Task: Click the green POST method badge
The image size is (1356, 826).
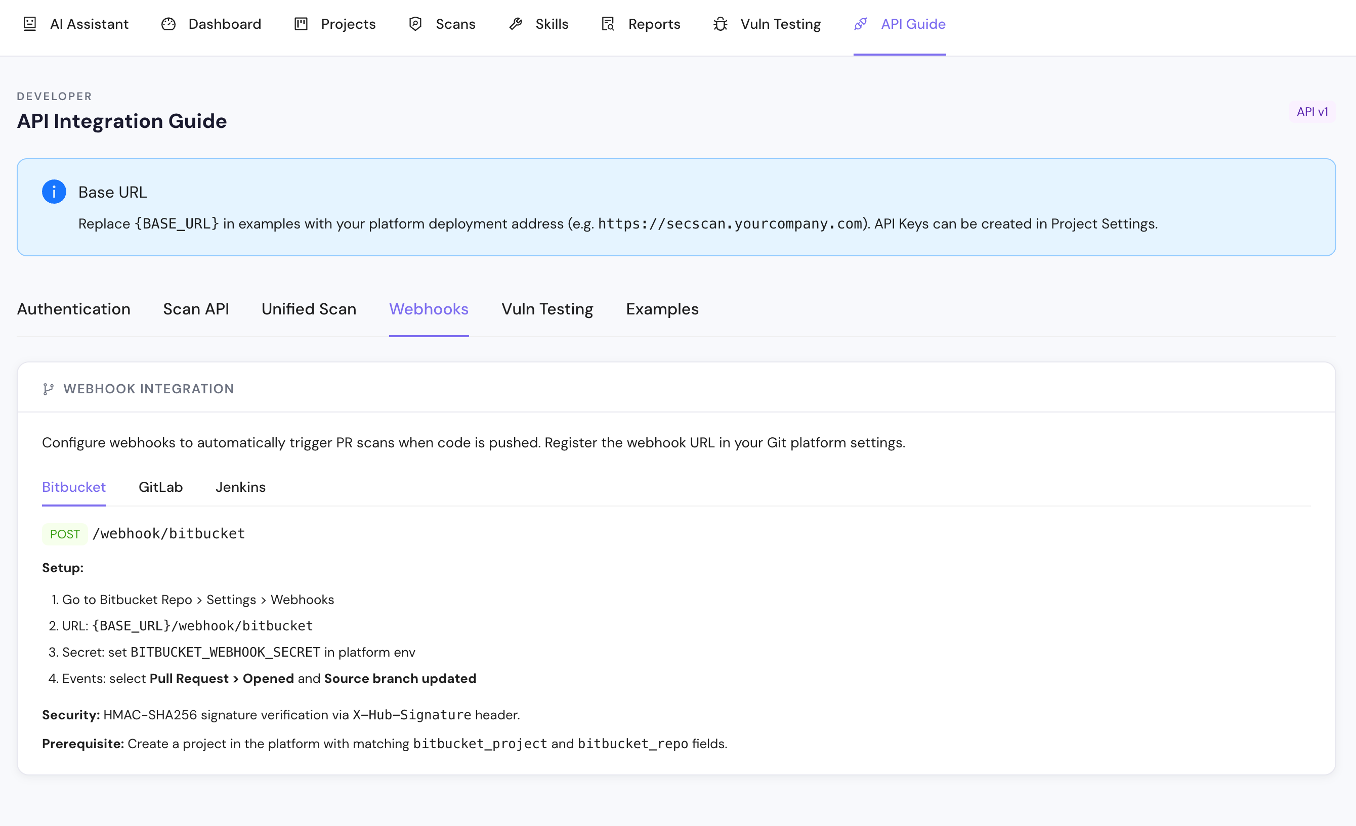Action: click(65, 534)
